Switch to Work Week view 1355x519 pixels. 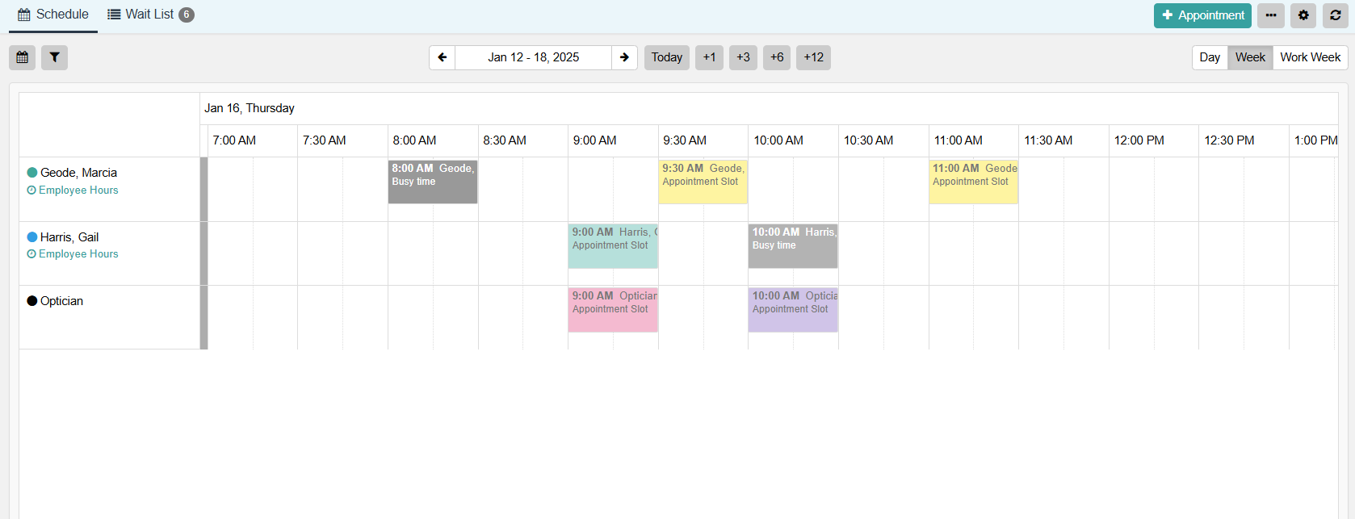(1310, 57)
